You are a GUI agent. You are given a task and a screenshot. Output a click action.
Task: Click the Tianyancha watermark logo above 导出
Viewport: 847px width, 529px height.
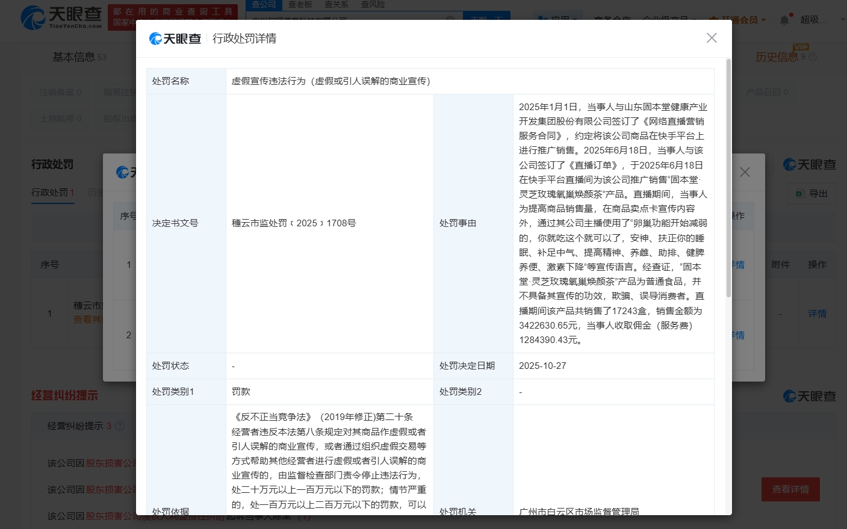click(x=809, y=164)
